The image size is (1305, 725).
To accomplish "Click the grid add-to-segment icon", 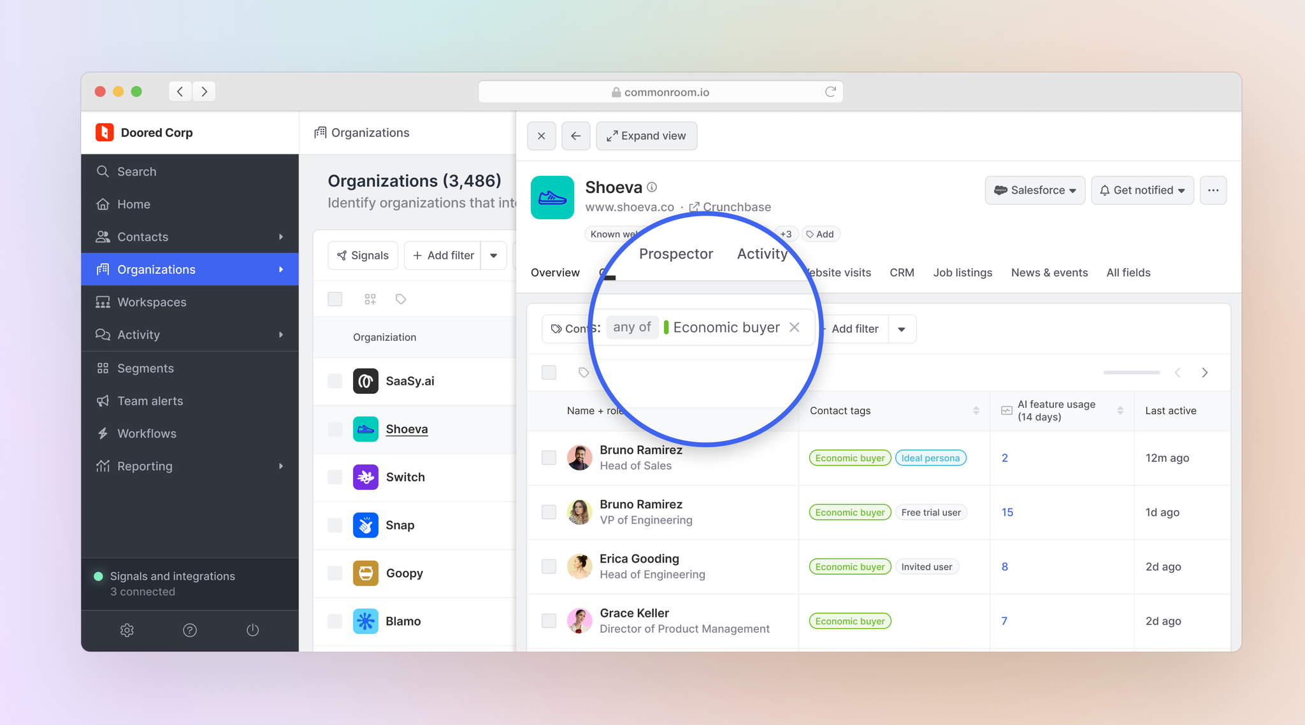I will click(370, 299).
